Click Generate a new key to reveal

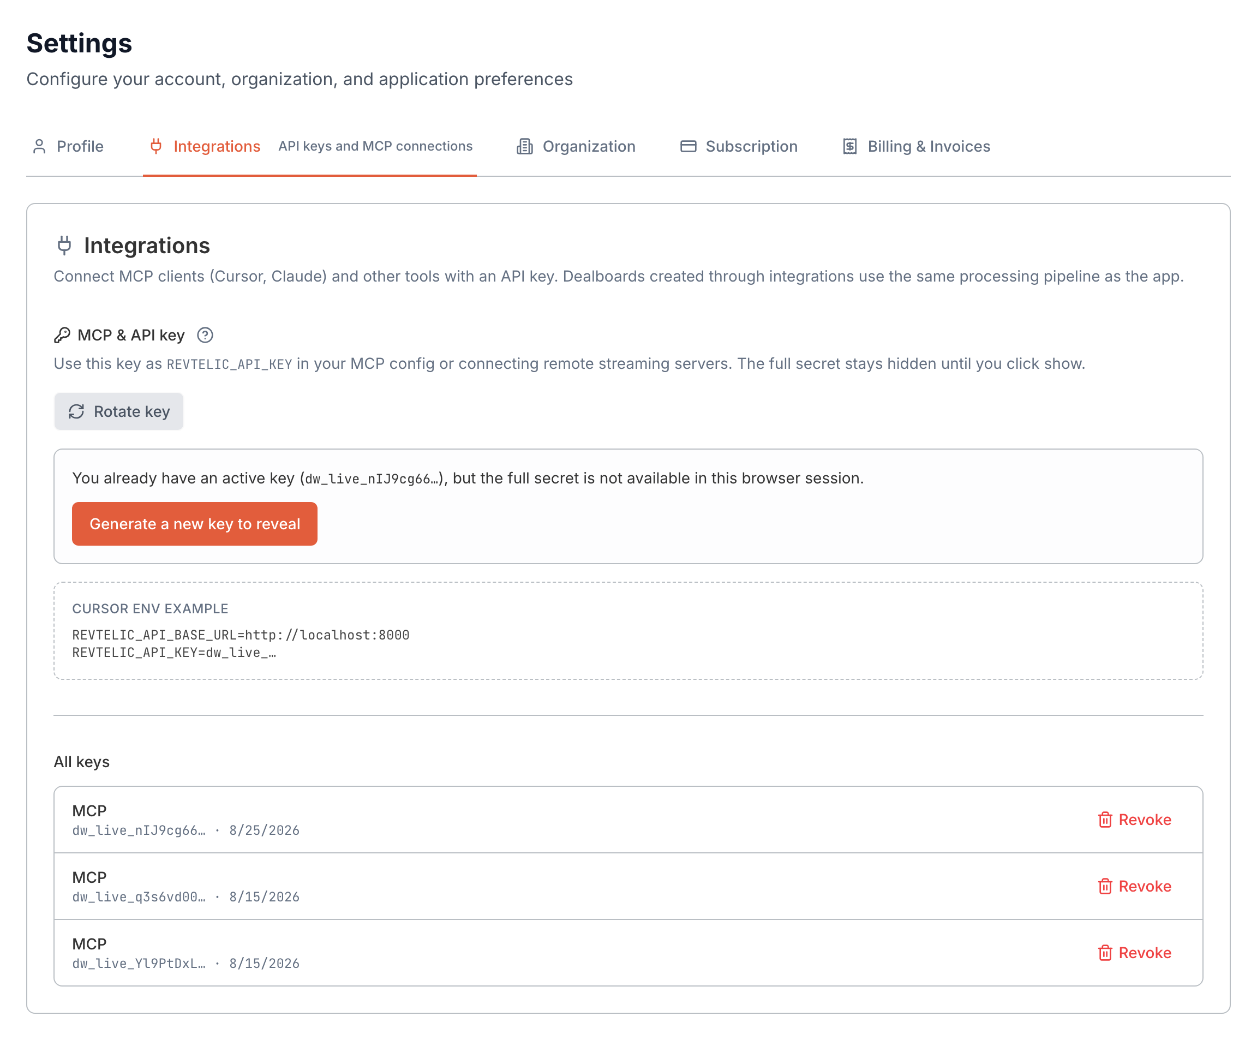pos(195,524)
